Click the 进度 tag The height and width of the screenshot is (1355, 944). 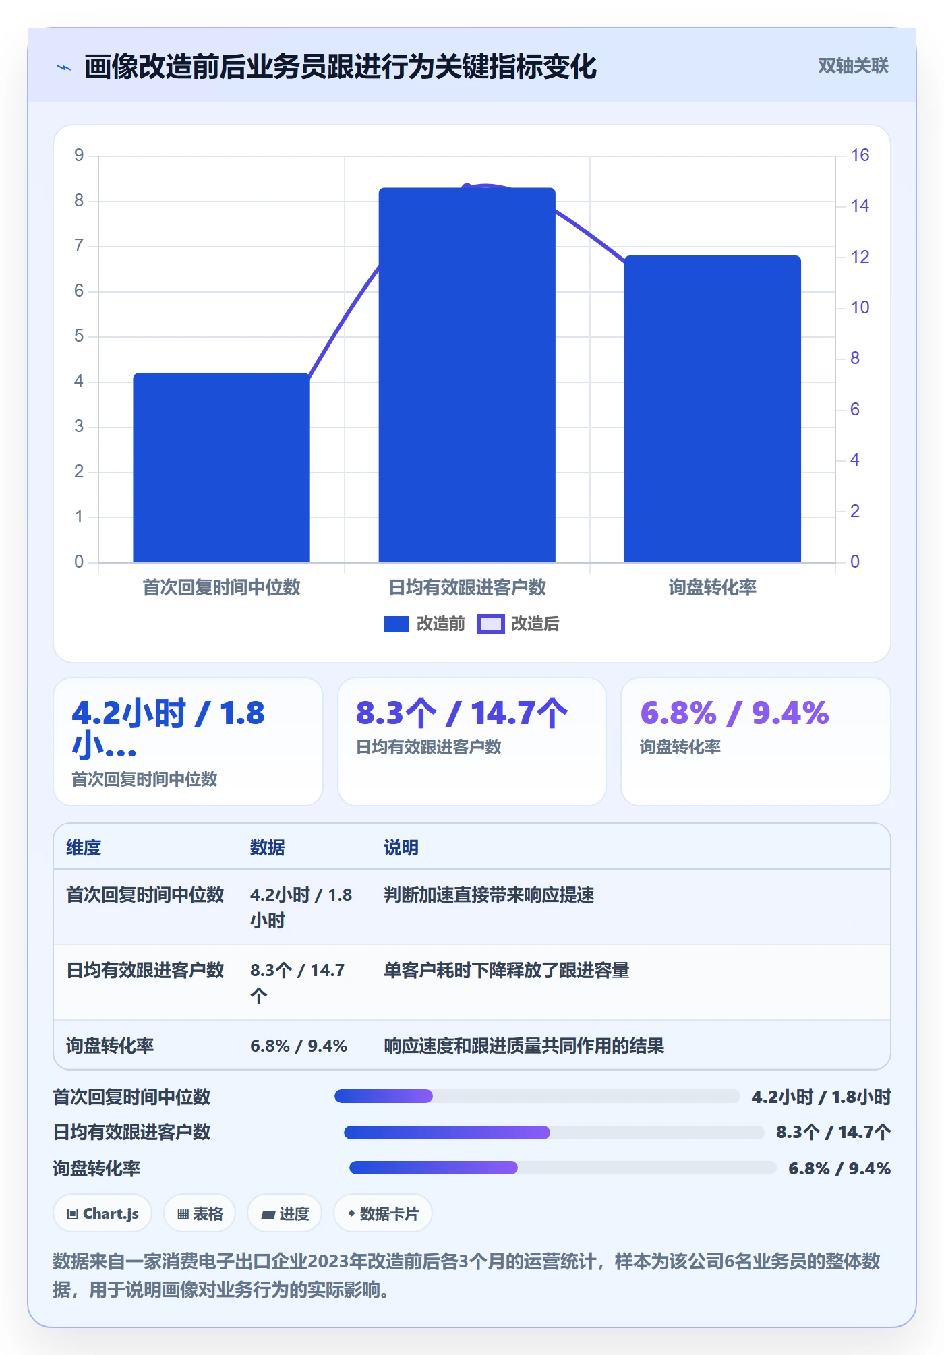(285, 1213)
